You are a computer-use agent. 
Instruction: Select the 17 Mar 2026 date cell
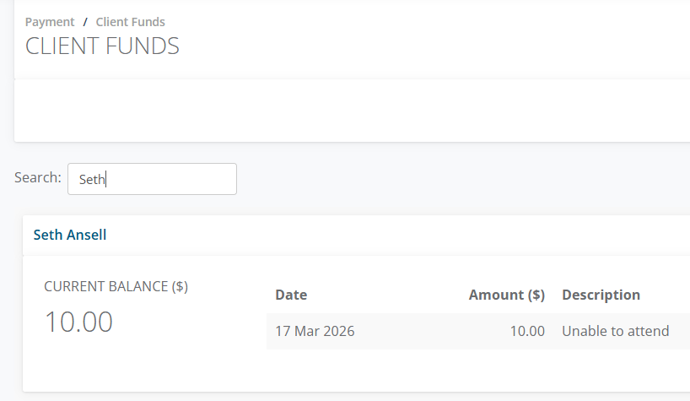(315, 331)
